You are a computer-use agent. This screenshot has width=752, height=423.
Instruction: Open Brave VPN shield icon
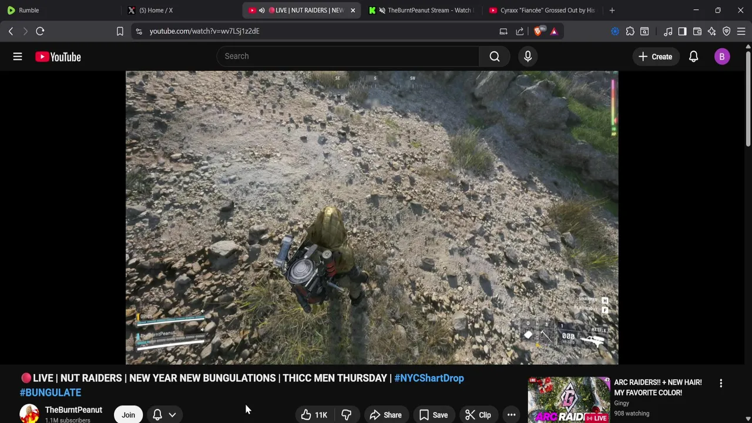point(727,31)
